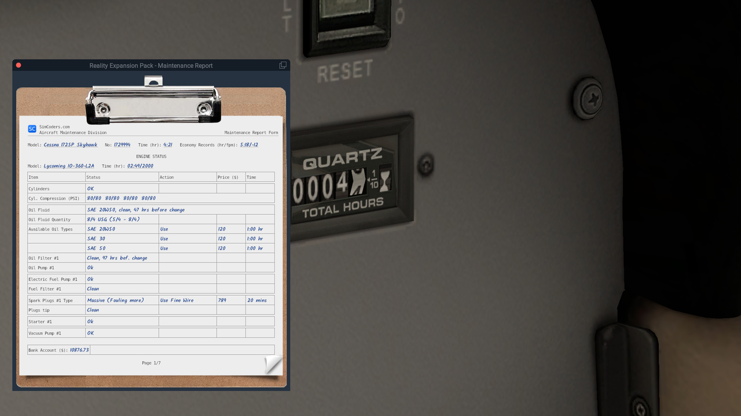Click the Action column header

point(167,177)
